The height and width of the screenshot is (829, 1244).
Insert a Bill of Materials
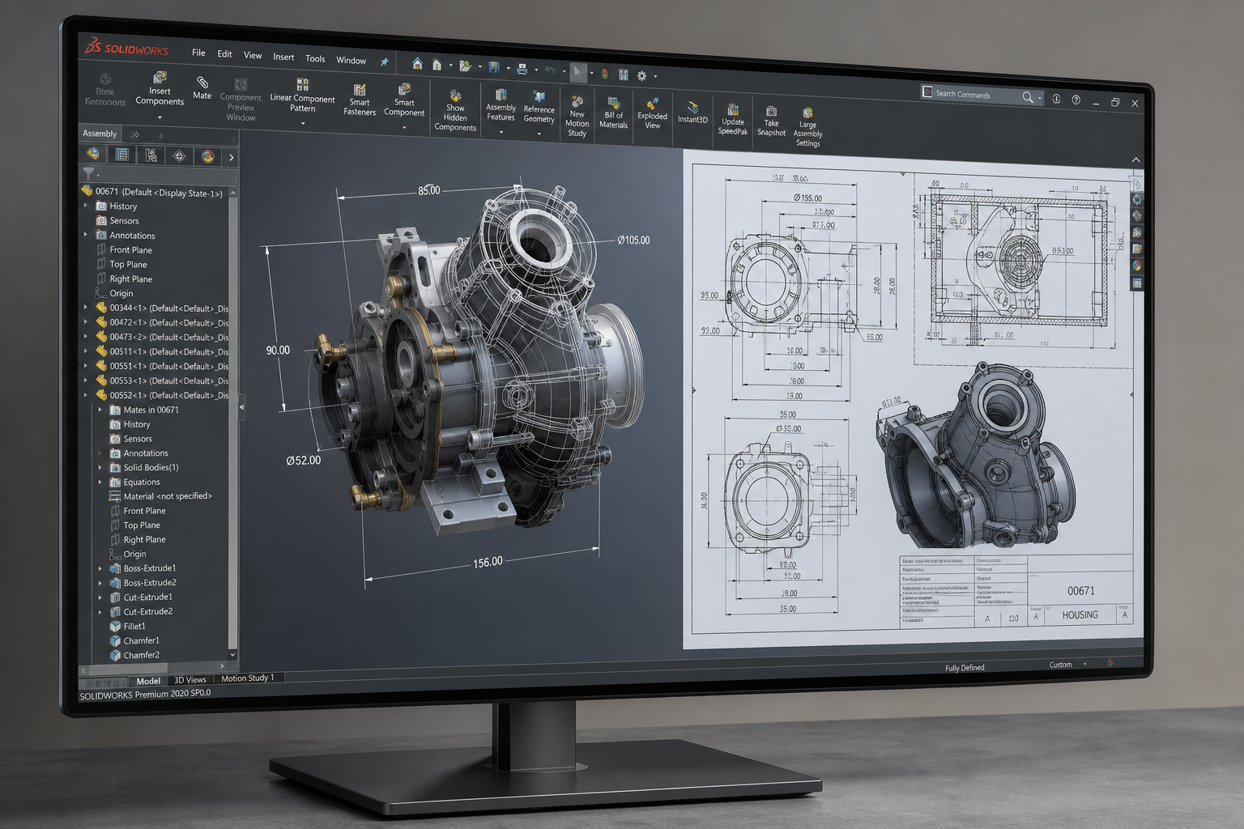click(613, 113)
